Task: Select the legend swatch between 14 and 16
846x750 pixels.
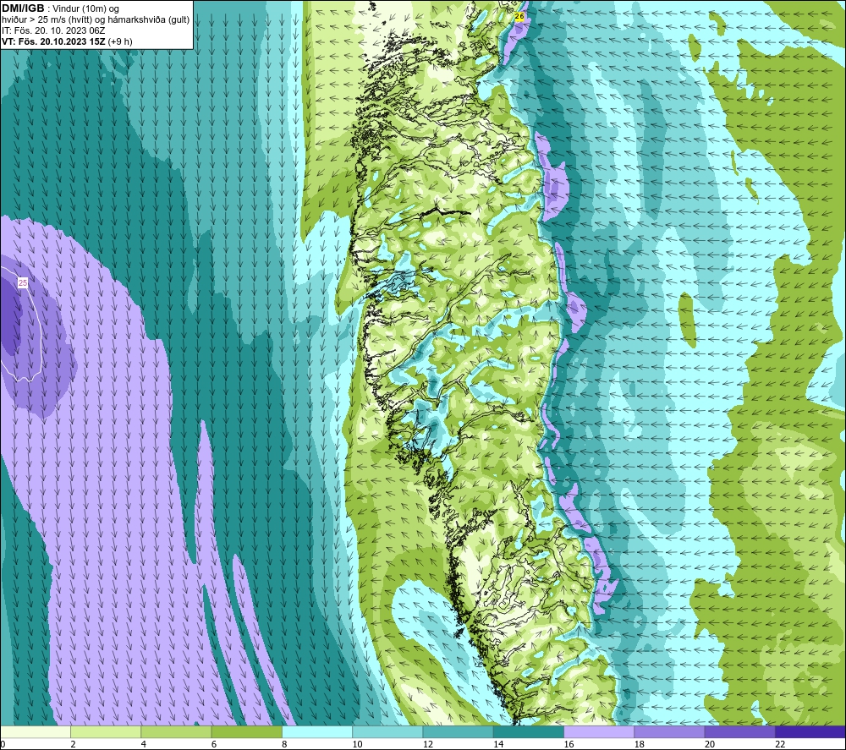Action: pyautogui.click(x=529, y=731)
